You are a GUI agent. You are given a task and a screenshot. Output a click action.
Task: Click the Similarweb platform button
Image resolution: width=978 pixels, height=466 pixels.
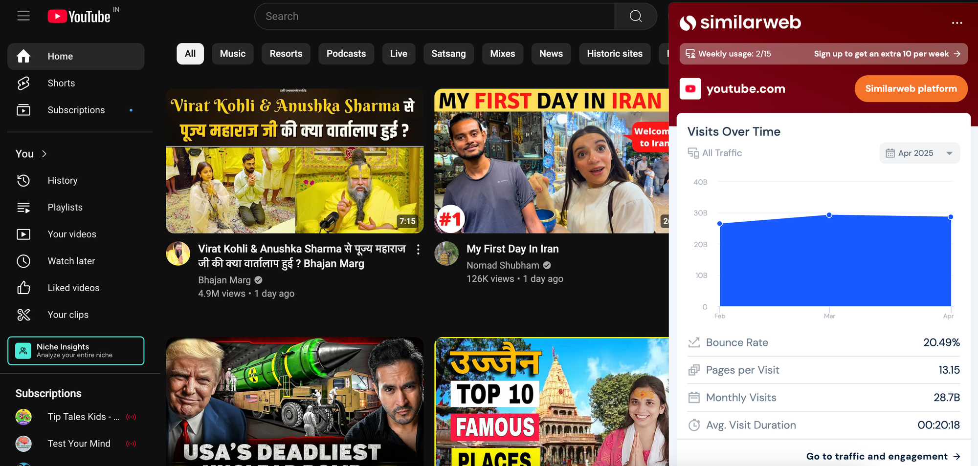911,89
